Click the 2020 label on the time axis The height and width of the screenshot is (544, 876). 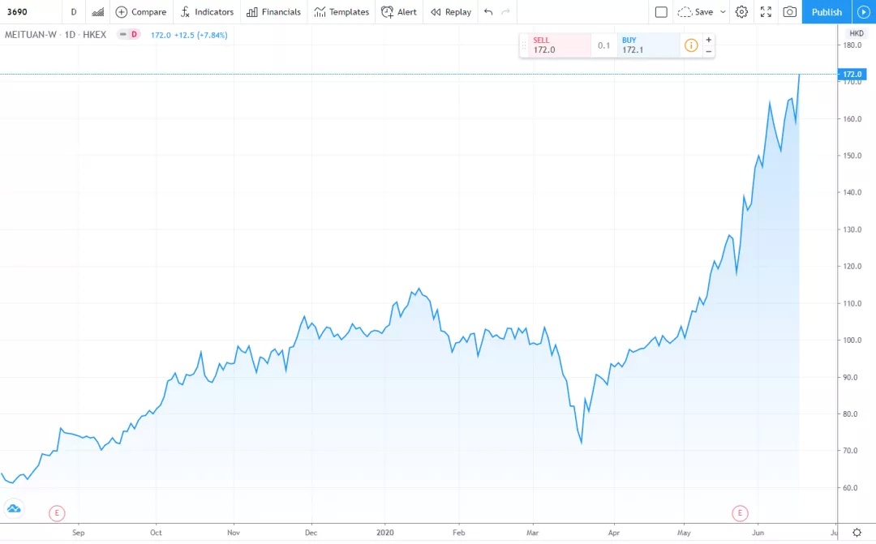point(385,533)
